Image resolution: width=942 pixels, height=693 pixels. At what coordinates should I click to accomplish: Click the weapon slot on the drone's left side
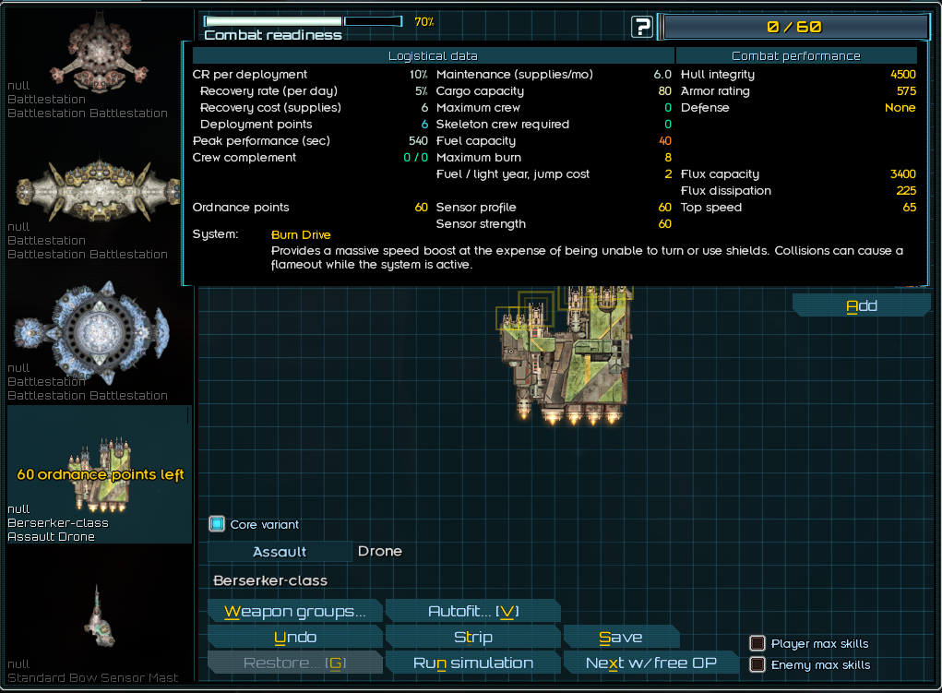tap(510, 318)
